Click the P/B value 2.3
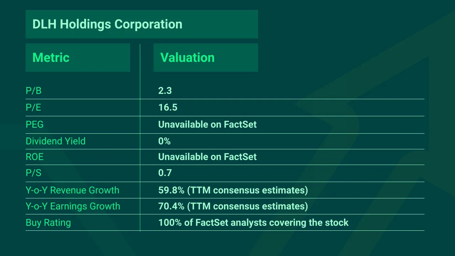 tap(165, 91)
